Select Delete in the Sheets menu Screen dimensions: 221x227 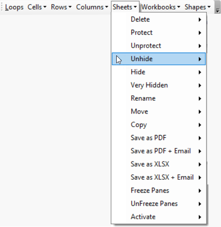coord(159,19)
